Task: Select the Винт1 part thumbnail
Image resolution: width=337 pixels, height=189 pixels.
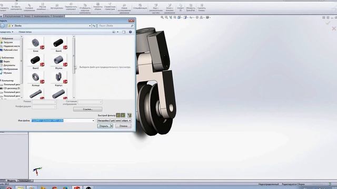Action: coord(58,45)
